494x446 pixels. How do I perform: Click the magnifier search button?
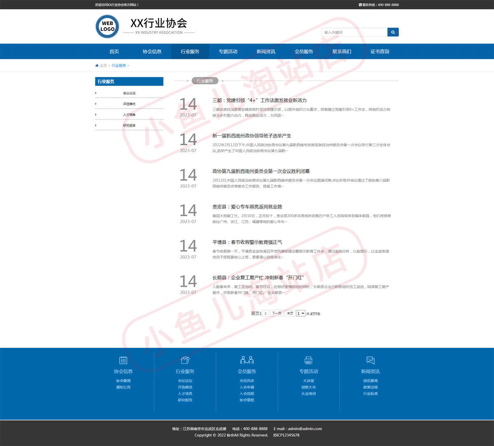click(x=393, y=32)
